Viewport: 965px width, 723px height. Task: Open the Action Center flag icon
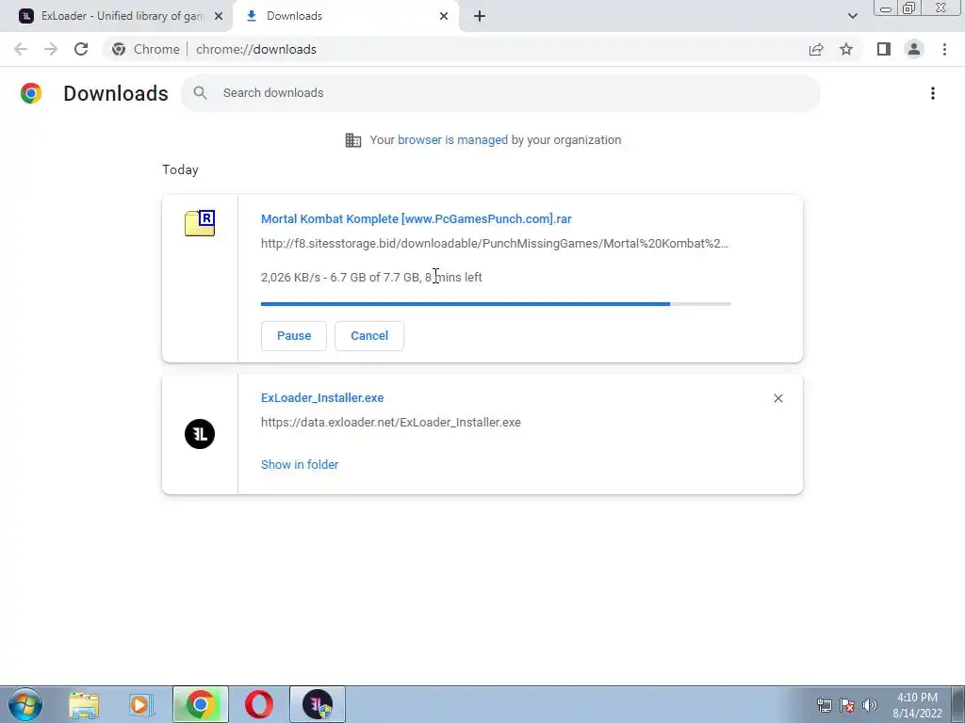coord(847,705)
